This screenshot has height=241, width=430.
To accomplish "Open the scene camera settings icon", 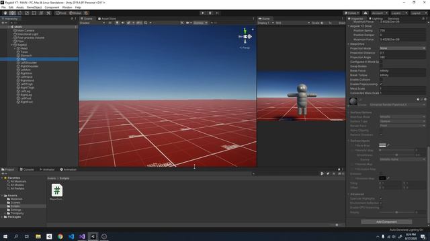I will point(188,23).
